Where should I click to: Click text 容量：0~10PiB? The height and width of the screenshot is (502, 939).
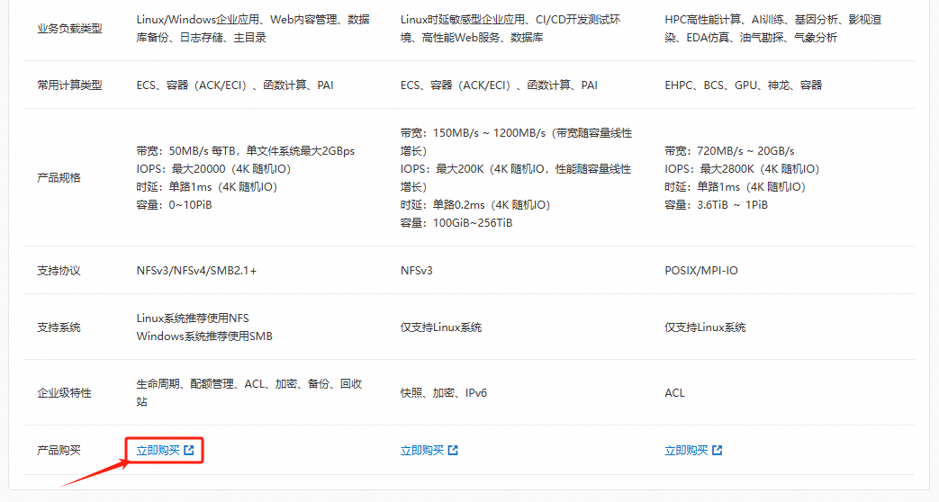point(175,204)
